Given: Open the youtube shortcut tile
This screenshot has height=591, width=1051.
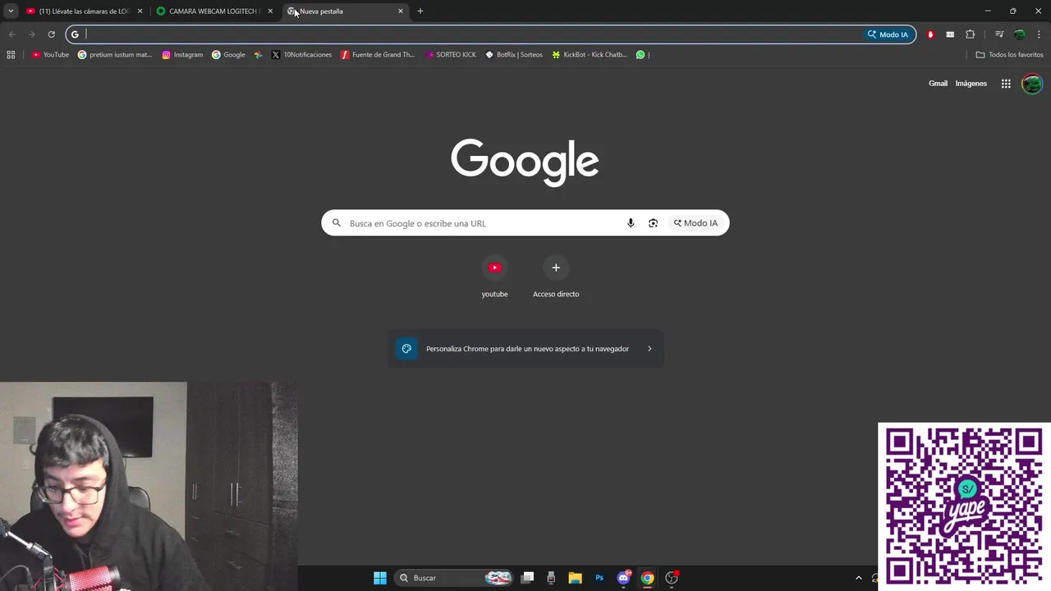Looking at the screenshot, I should coord(494,277).
